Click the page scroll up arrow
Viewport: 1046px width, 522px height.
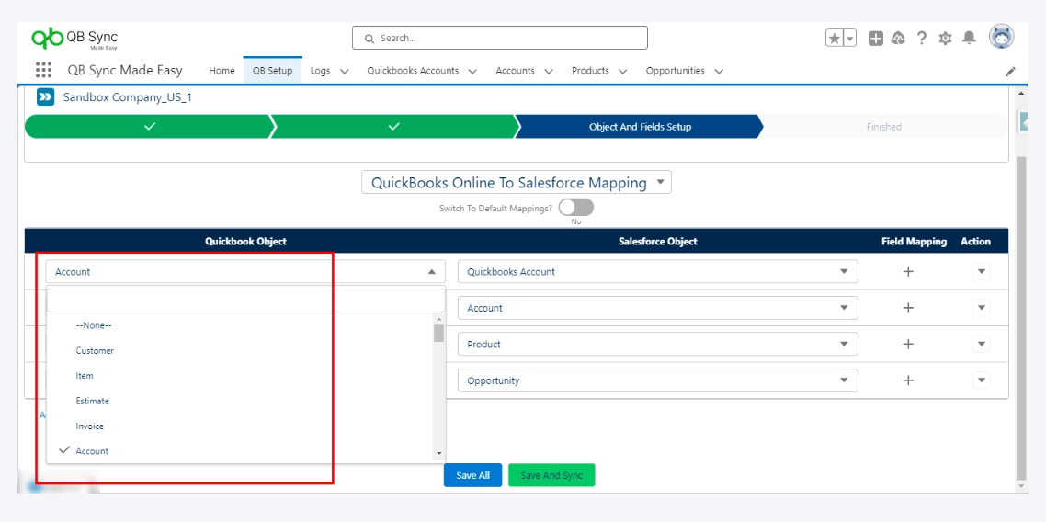[1021, 93]
